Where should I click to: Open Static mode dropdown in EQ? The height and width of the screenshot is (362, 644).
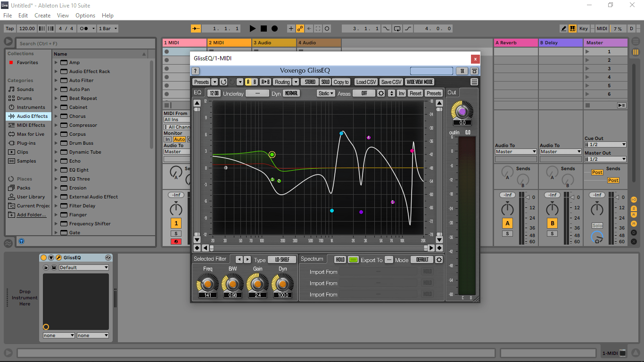point(326,93)
